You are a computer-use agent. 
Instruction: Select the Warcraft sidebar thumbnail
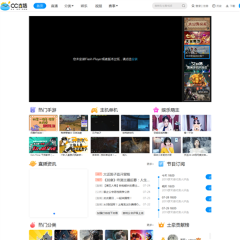[197, 93]
